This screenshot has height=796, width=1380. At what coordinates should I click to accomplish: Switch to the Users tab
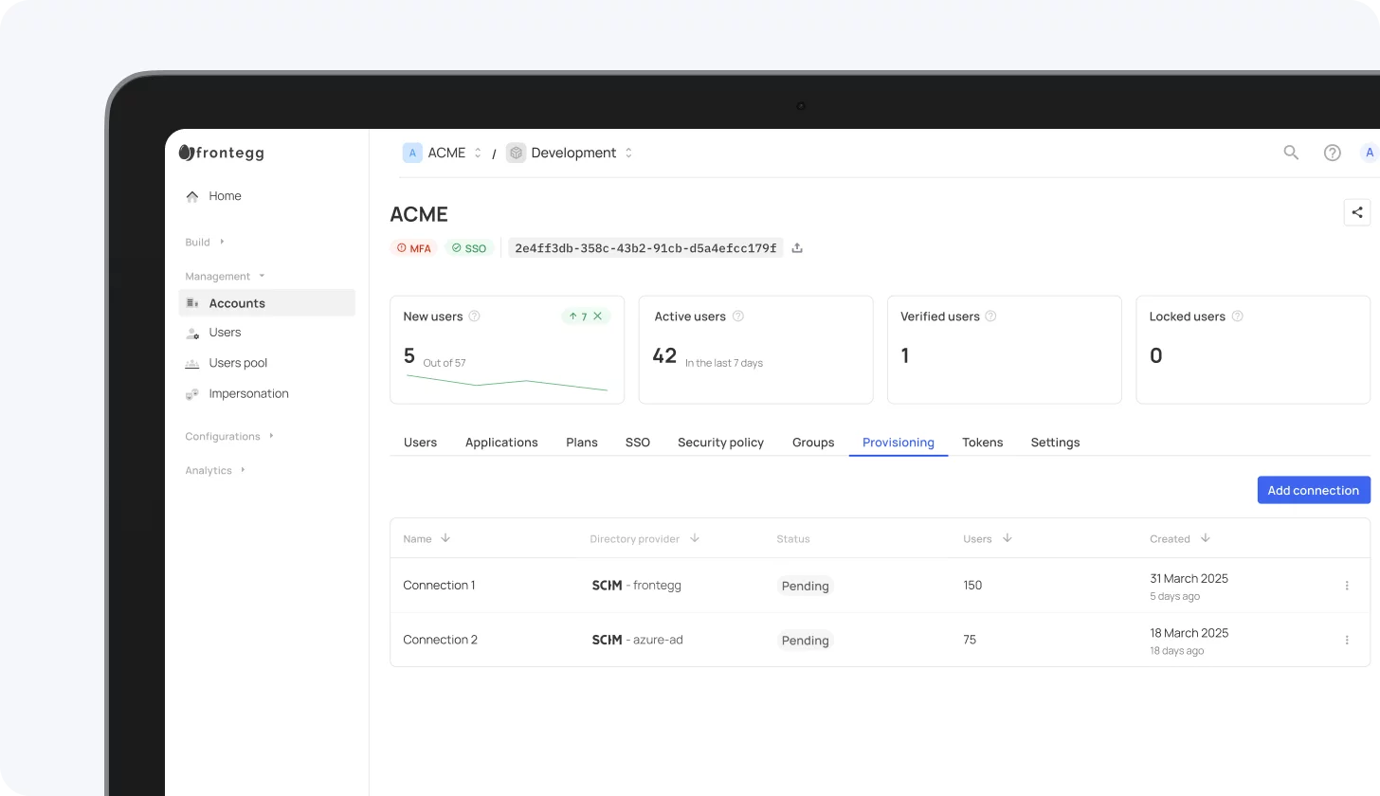tap(420, 443)
